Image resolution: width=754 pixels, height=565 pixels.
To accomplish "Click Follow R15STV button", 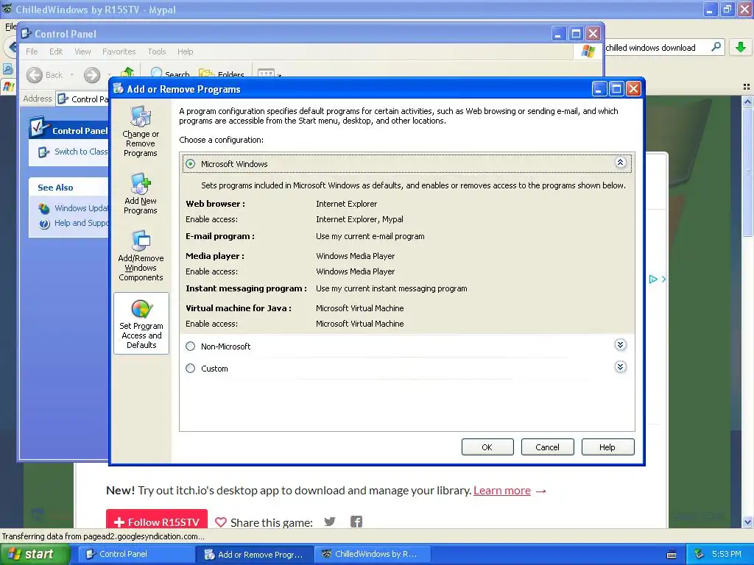I will click(x=157, y=521).
